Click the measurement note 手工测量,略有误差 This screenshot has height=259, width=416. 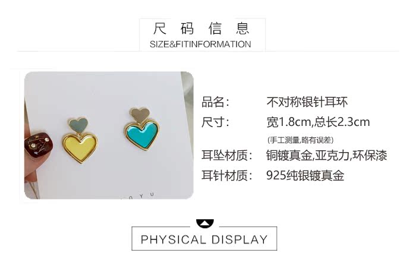coord(300,140)
